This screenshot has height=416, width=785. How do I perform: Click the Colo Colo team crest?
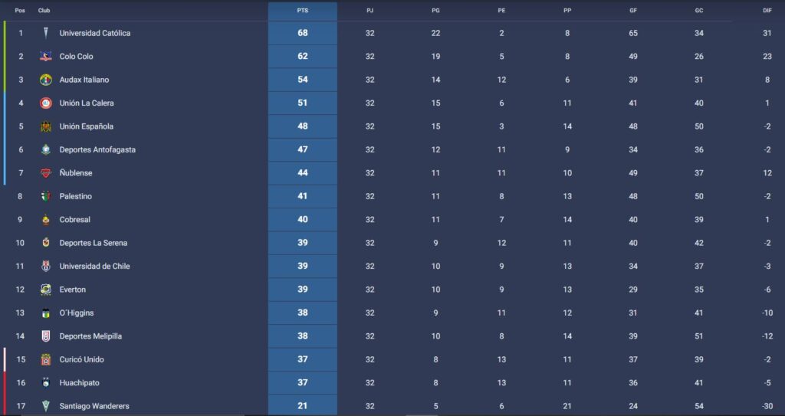pyautogui.click(x=45, y=57)
